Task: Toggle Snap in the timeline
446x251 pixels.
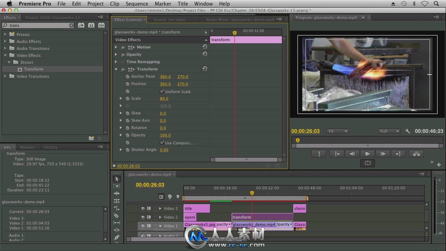Action: coord(161,197)
